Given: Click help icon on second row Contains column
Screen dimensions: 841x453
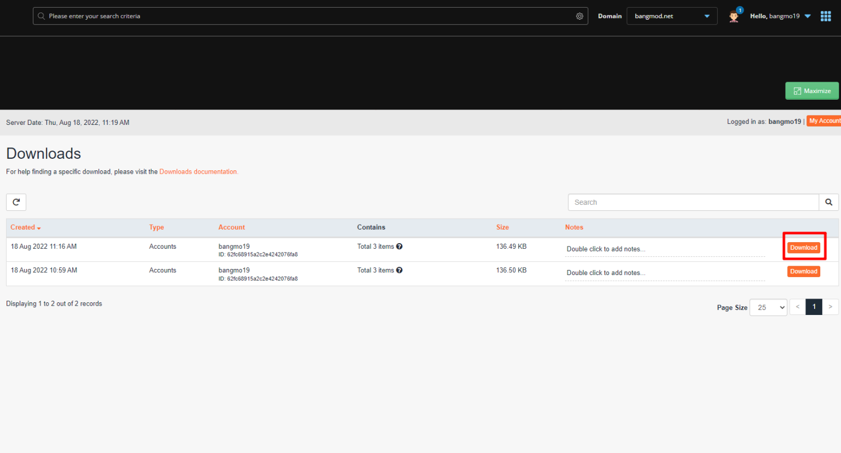Looking at the screenshot, I should [x=399, y=270].
